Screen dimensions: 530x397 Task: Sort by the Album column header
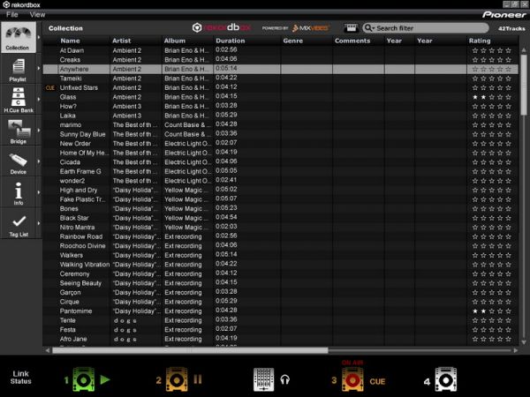(175, 41)
